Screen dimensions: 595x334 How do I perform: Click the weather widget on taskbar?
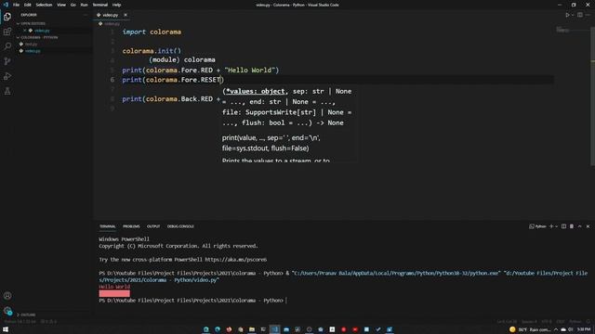coord(530,329)
